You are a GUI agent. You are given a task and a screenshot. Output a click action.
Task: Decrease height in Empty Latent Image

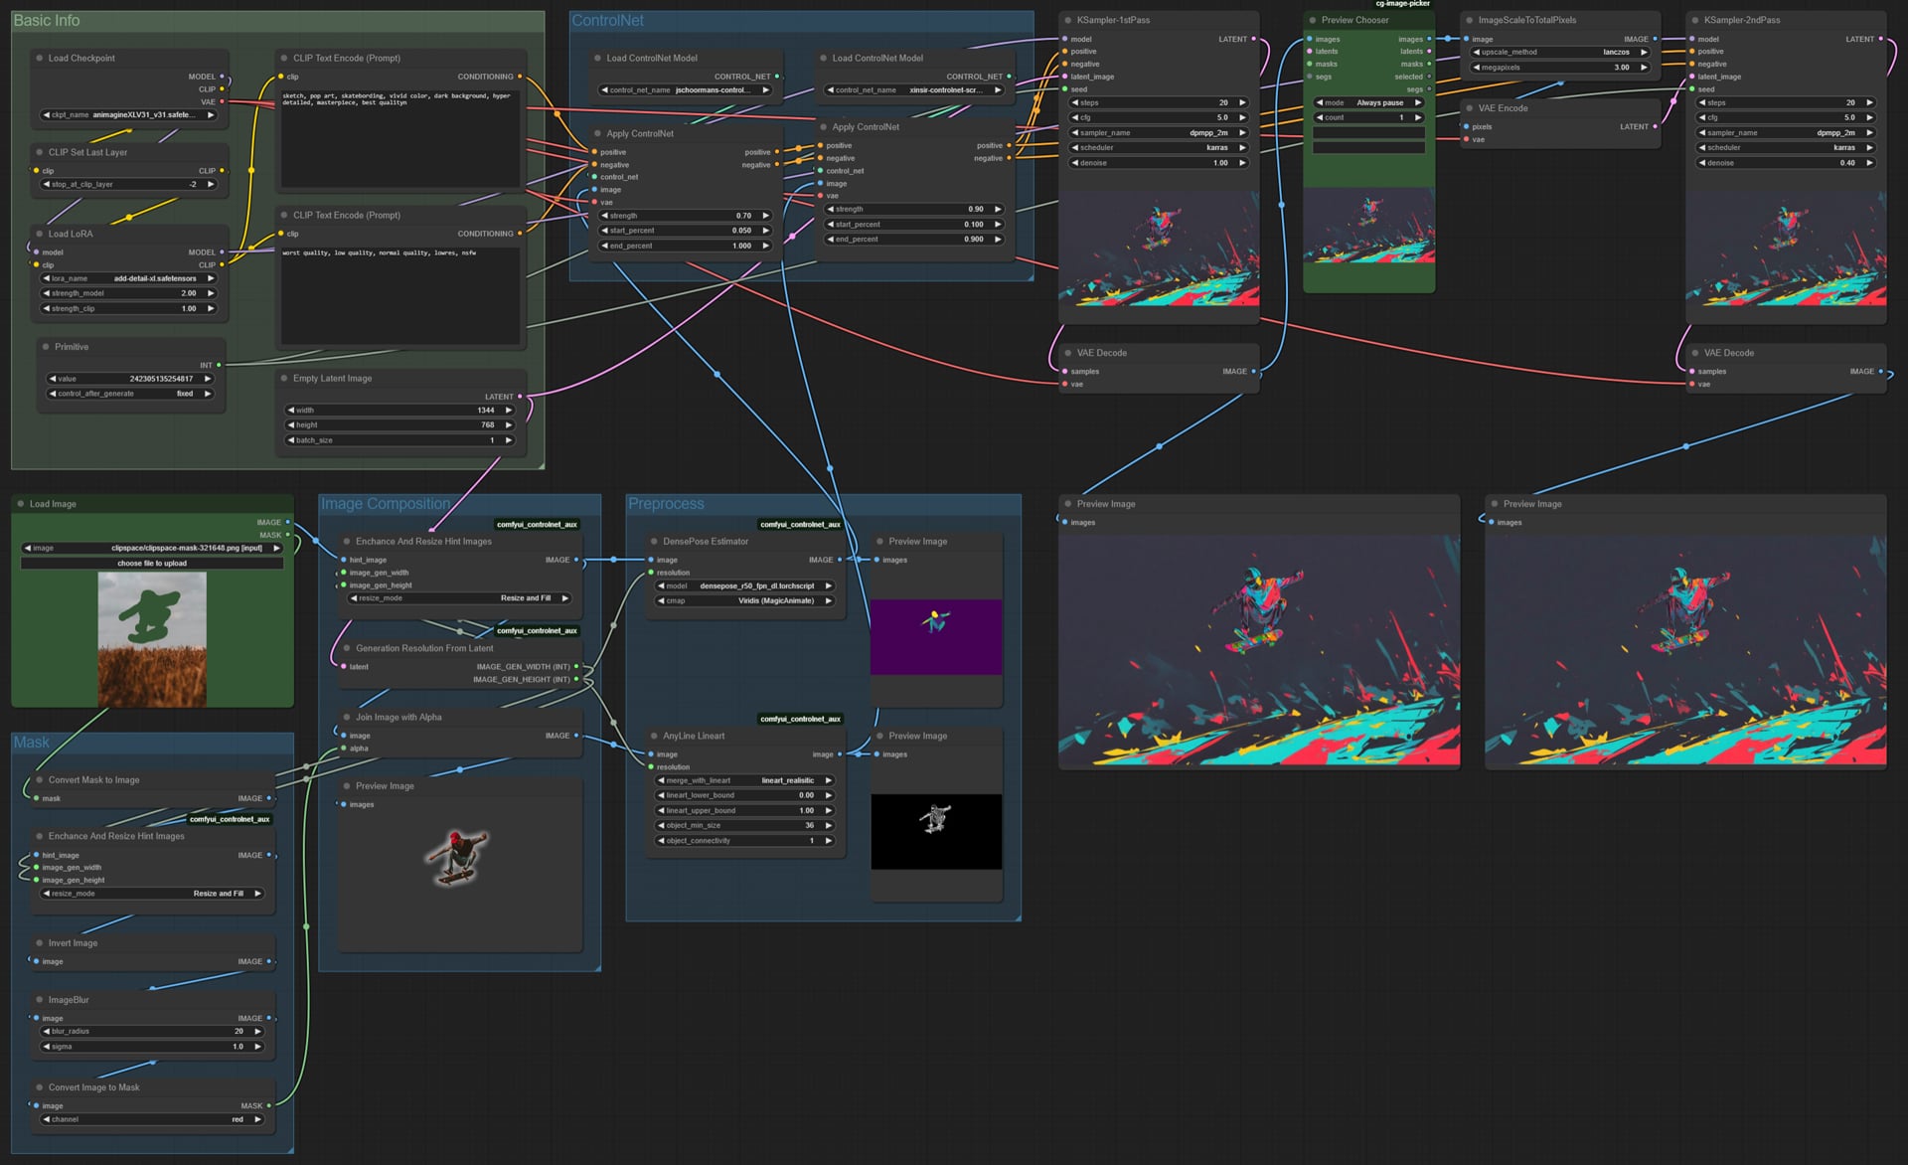291,424
